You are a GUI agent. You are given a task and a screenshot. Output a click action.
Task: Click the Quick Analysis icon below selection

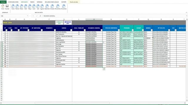[104, 69]
